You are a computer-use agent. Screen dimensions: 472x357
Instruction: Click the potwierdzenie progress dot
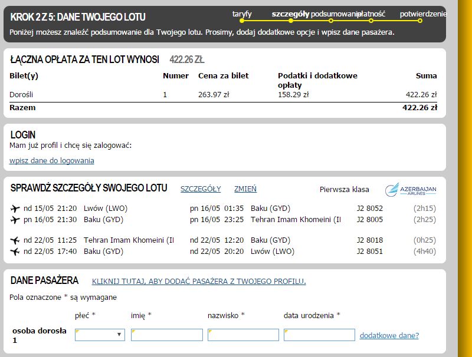pos(420,21)
